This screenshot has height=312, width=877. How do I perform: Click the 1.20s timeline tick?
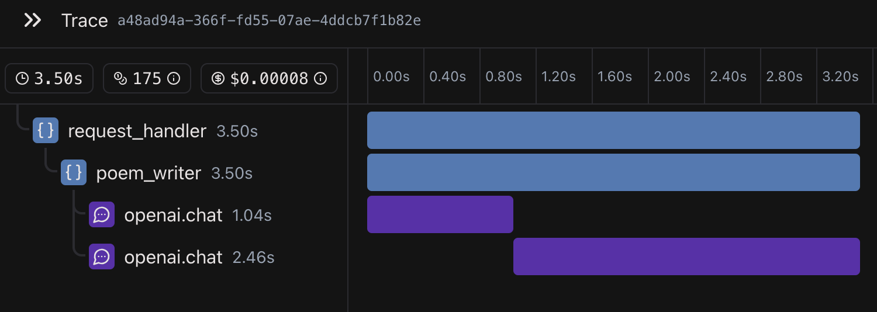coord(558,77)
